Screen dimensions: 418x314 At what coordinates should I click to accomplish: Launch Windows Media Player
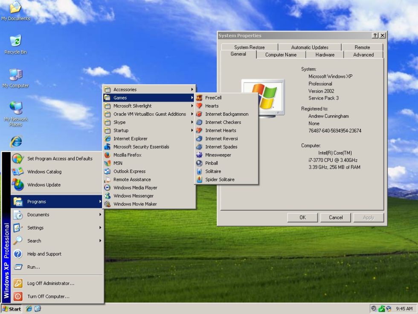(x=135, y=188)
